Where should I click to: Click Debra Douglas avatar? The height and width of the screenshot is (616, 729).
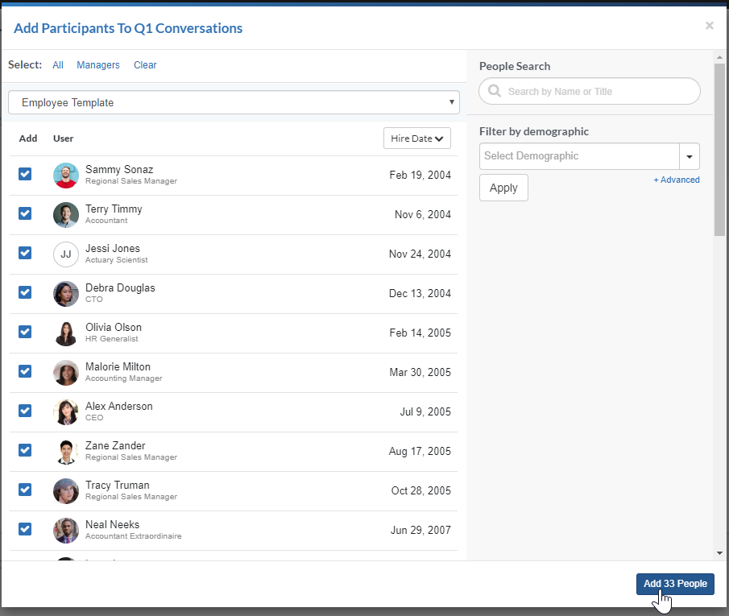[66, 294]
